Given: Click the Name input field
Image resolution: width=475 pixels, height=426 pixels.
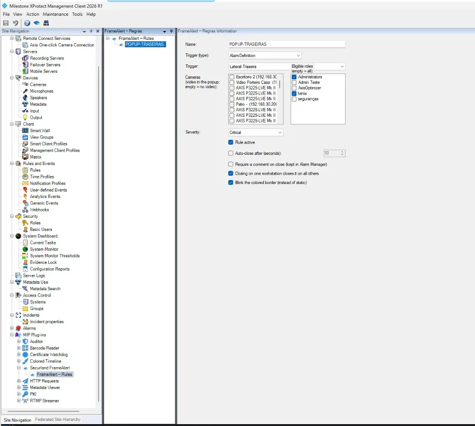Looking at the screenshot, I should (287, 44).
